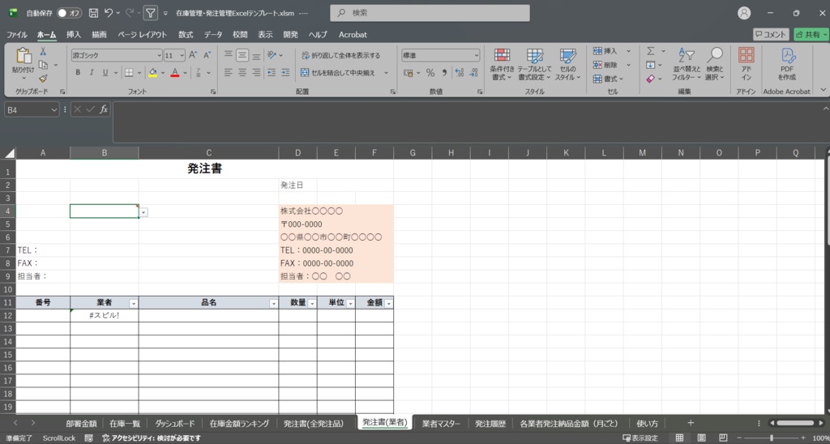This screenshot has width=830, height=444.
Task: Toggle Underline formatting
Action: click(x=105, y=72)
